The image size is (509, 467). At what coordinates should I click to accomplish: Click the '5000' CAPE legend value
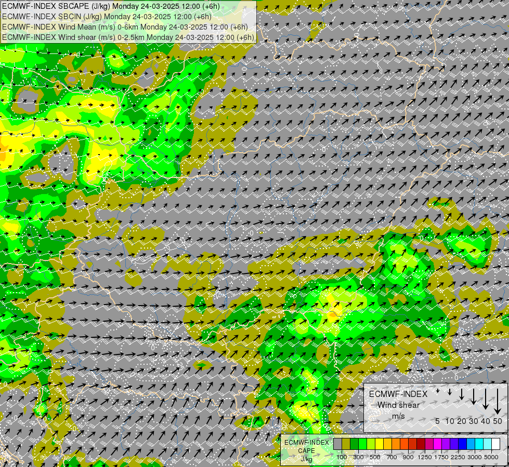point(491,457)
